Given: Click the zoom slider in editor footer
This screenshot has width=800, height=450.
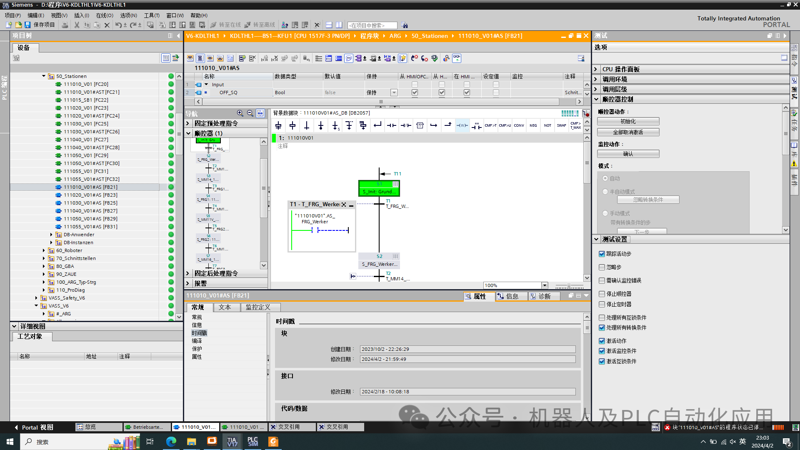Looking at the screenshot, I should coord(569,286).
